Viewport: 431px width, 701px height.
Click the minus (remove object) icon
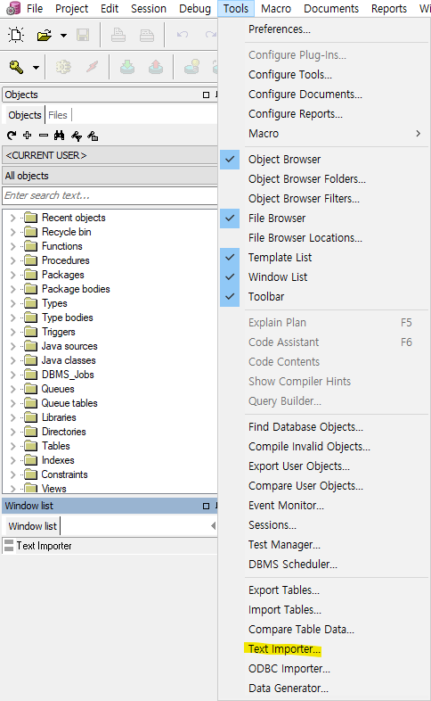coord(44,135)
